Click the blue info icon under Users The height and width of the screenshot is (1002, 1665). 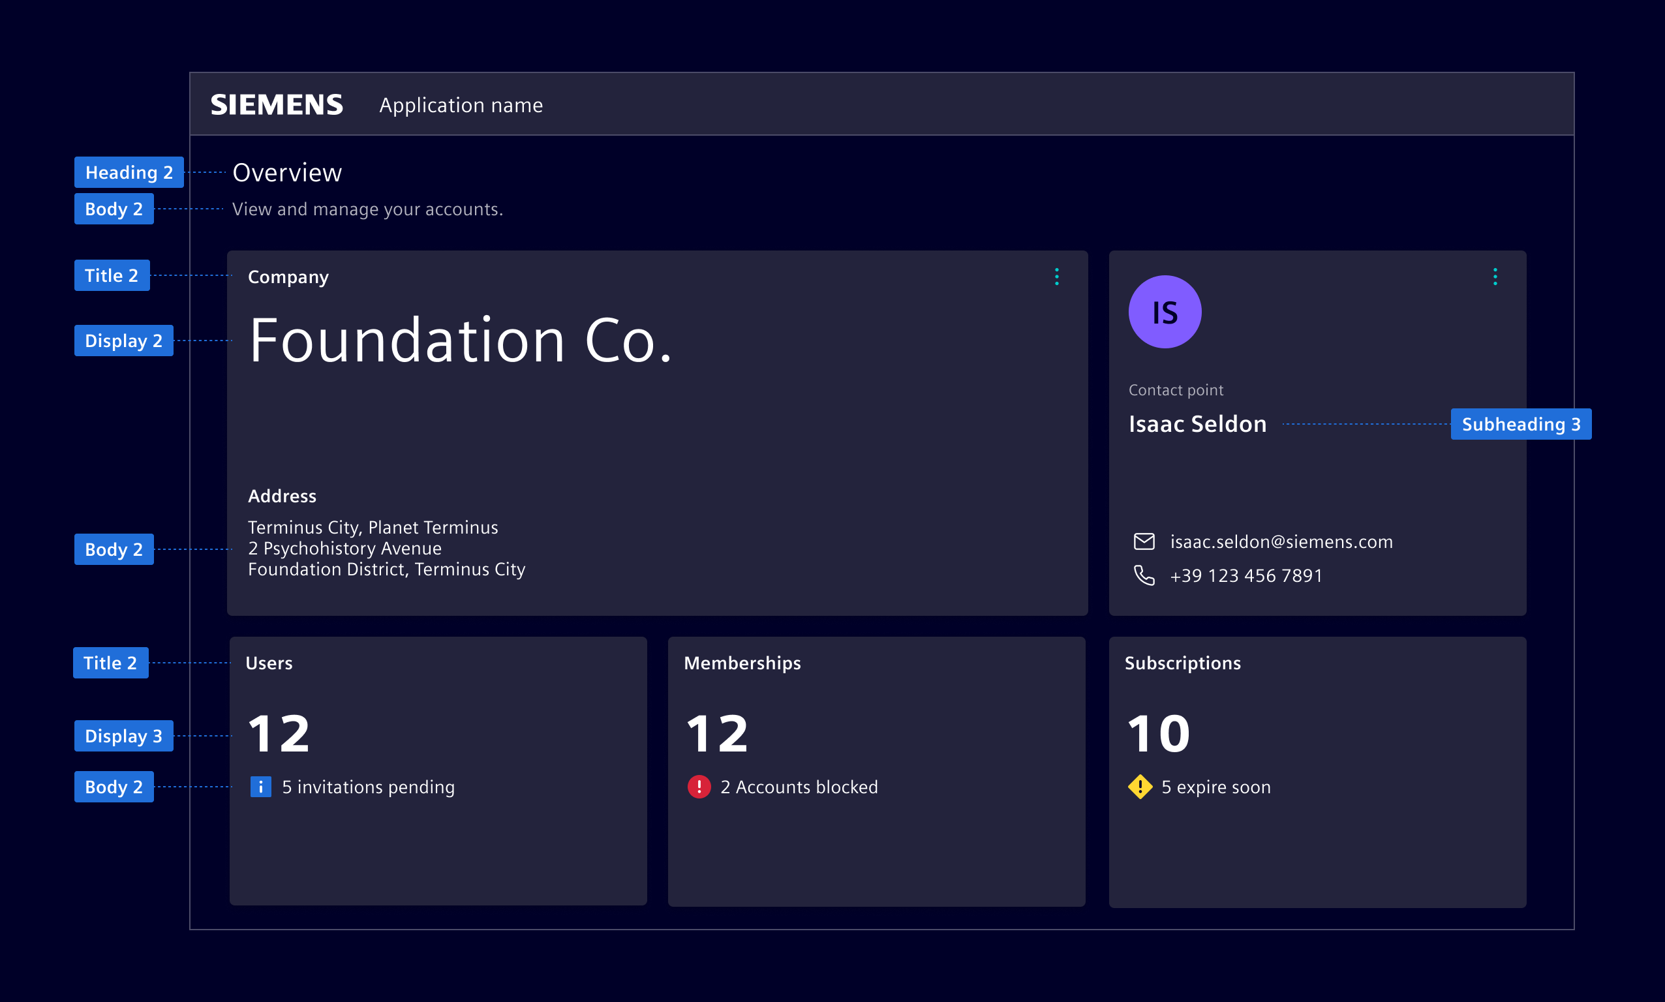260,787
